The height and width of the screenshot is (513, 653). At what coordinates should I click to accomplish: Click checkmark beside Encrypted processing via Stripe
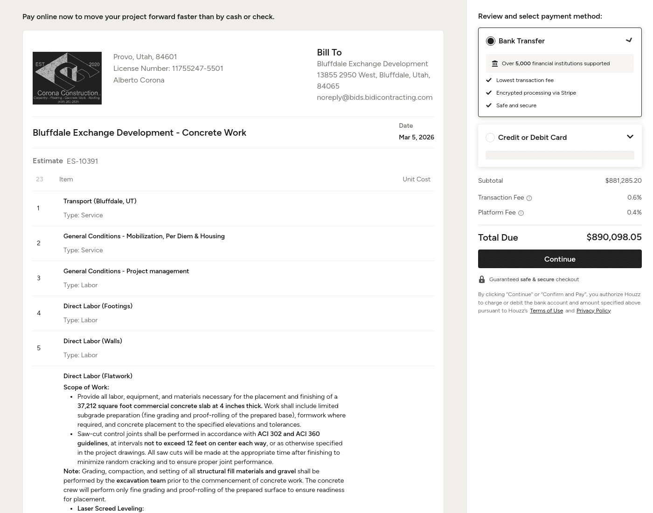pos(489,93)
